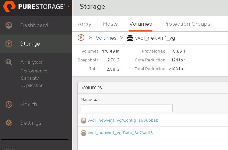
Task: Open Health in the sidebar
Action: (29, 104)
